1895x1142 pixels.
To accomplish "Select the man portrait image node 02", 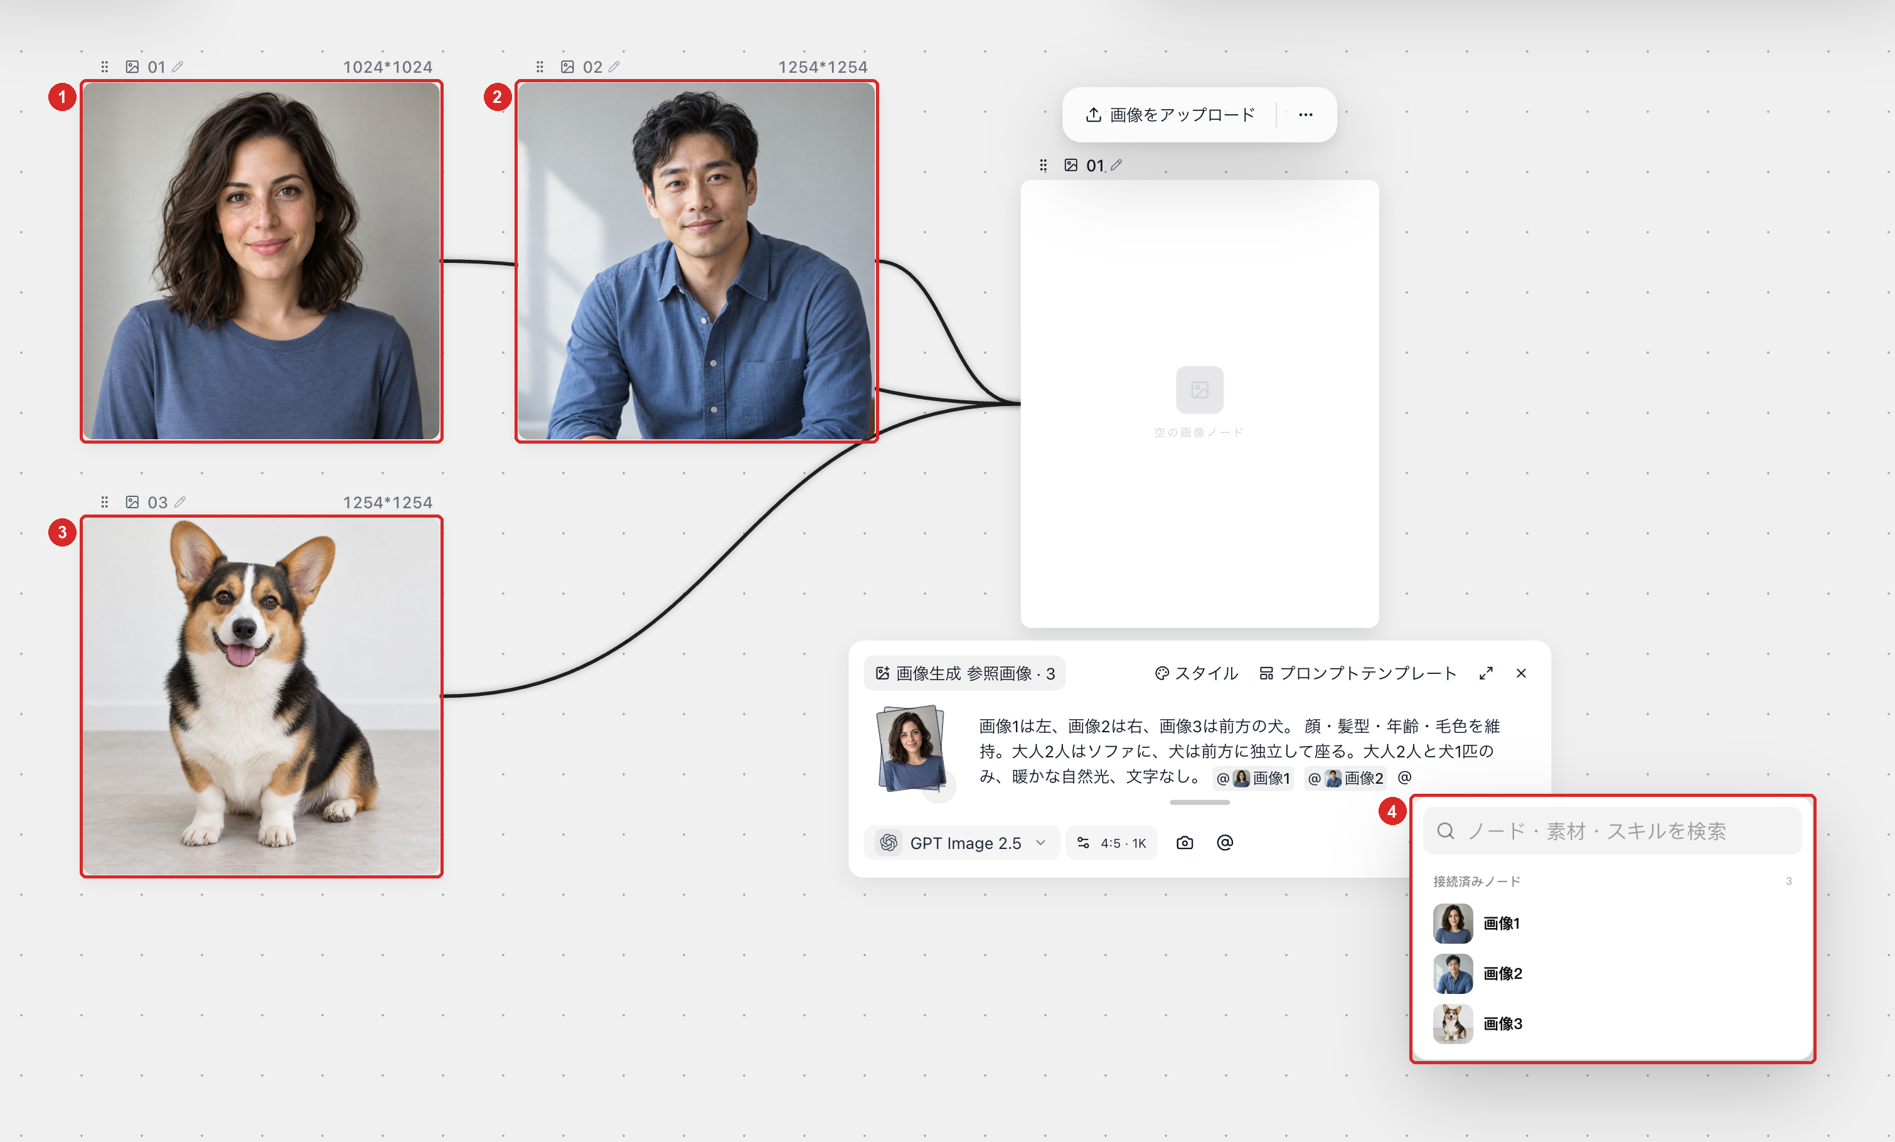I will [x=697, y=262].
